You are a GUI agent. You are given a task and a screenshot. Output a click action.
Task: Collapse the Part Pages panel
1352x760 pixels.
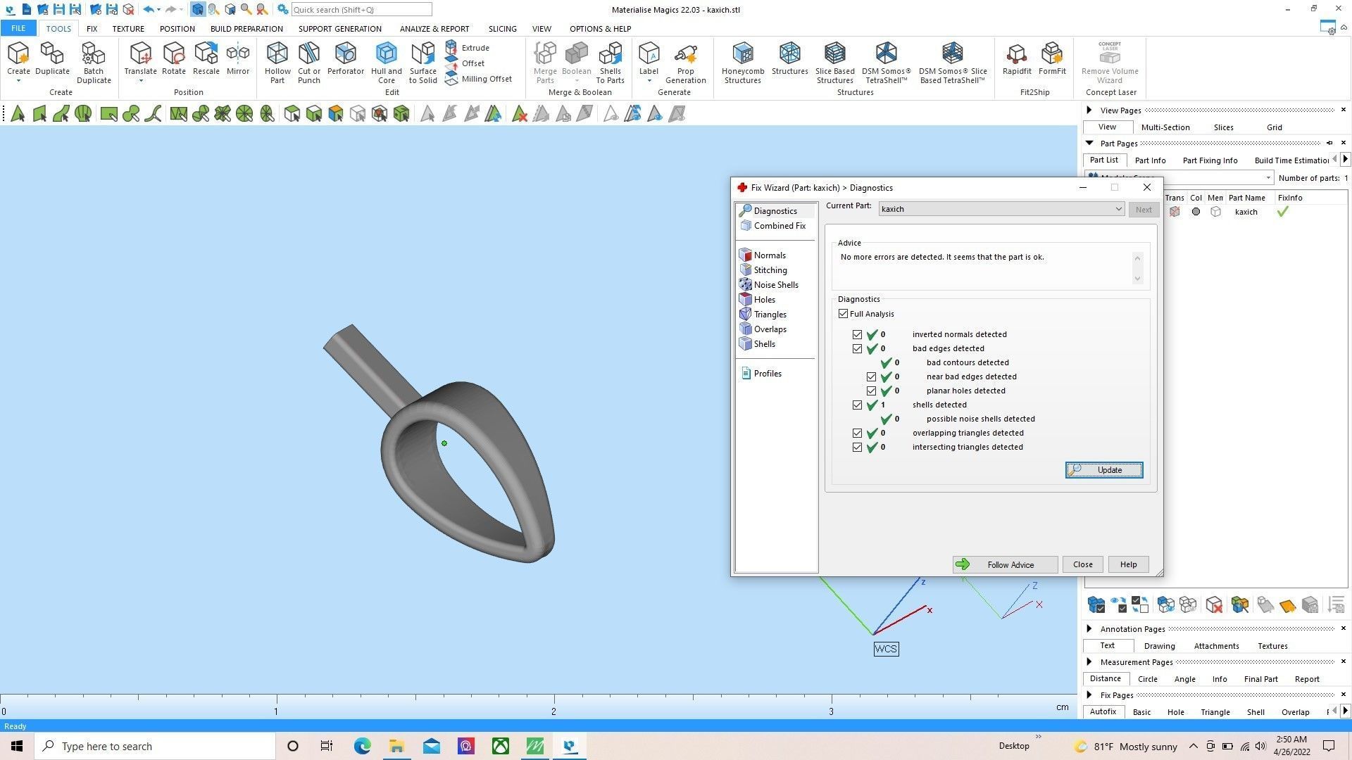point(1089,143)
